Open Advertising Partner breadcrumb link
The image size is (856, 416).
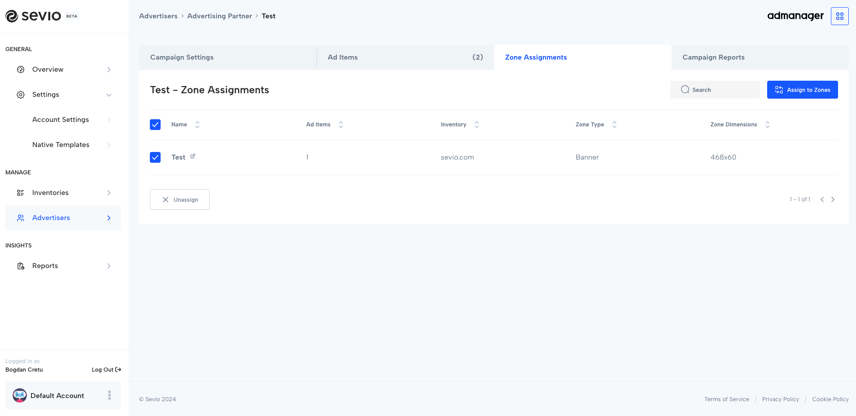[x=219, y=16]
